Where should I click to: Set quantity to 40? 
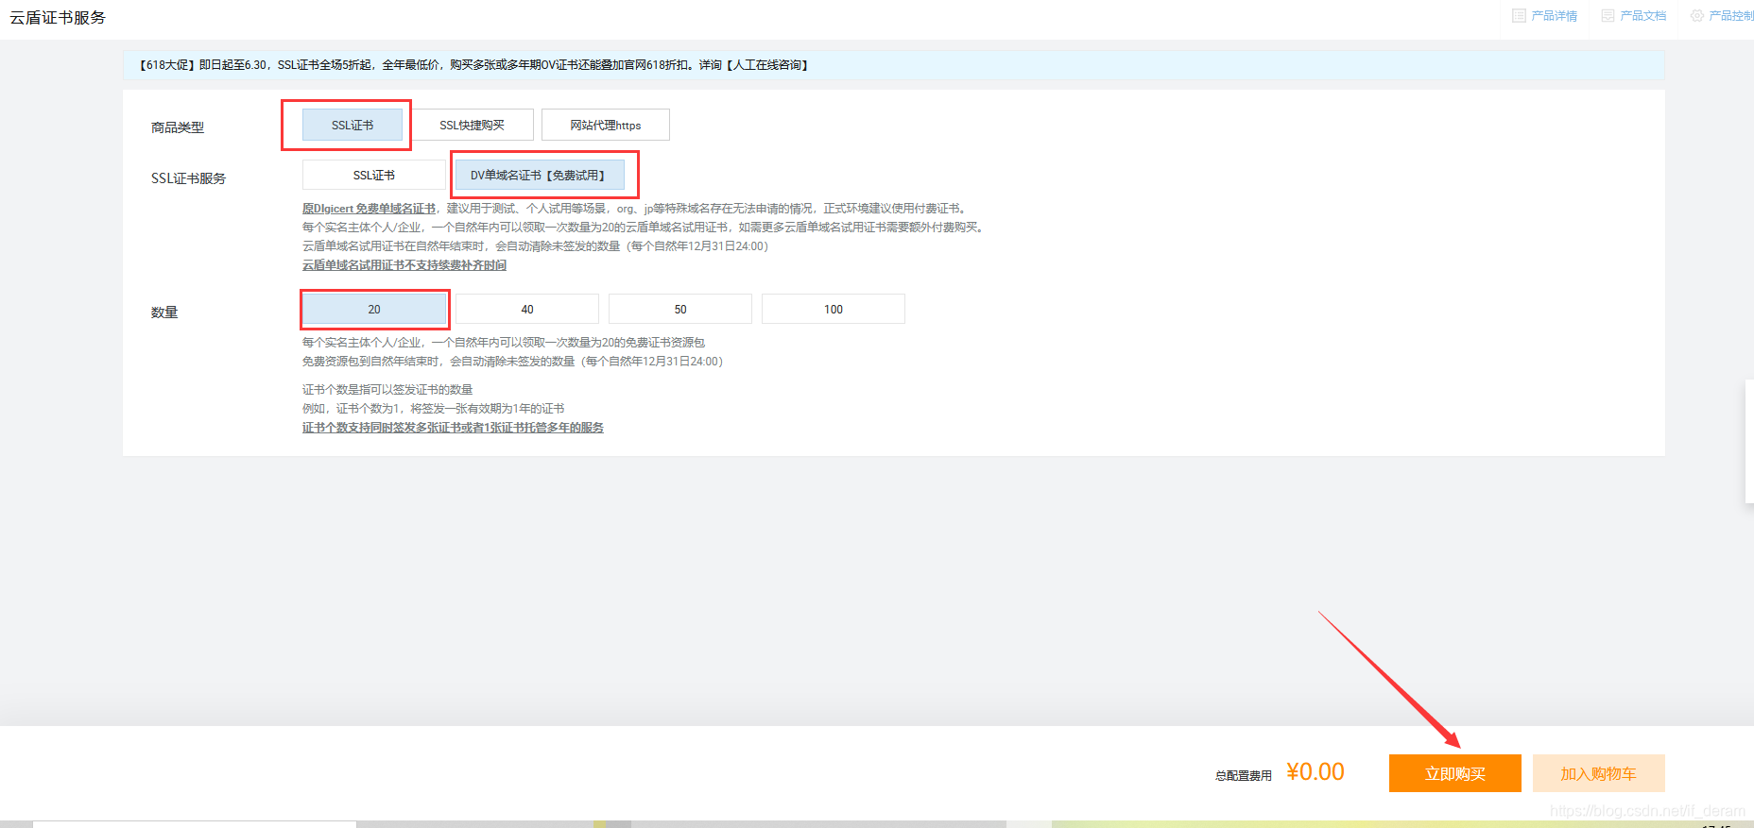(x=527, y=309)
